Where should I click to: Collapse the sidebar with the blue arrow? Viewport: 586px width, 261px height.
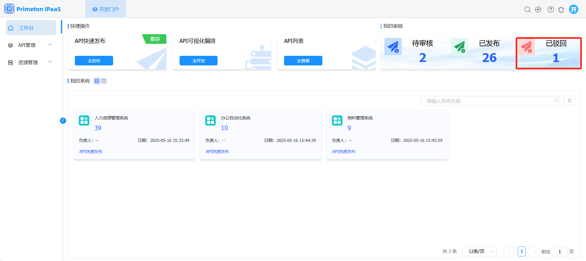click(63, 121)
